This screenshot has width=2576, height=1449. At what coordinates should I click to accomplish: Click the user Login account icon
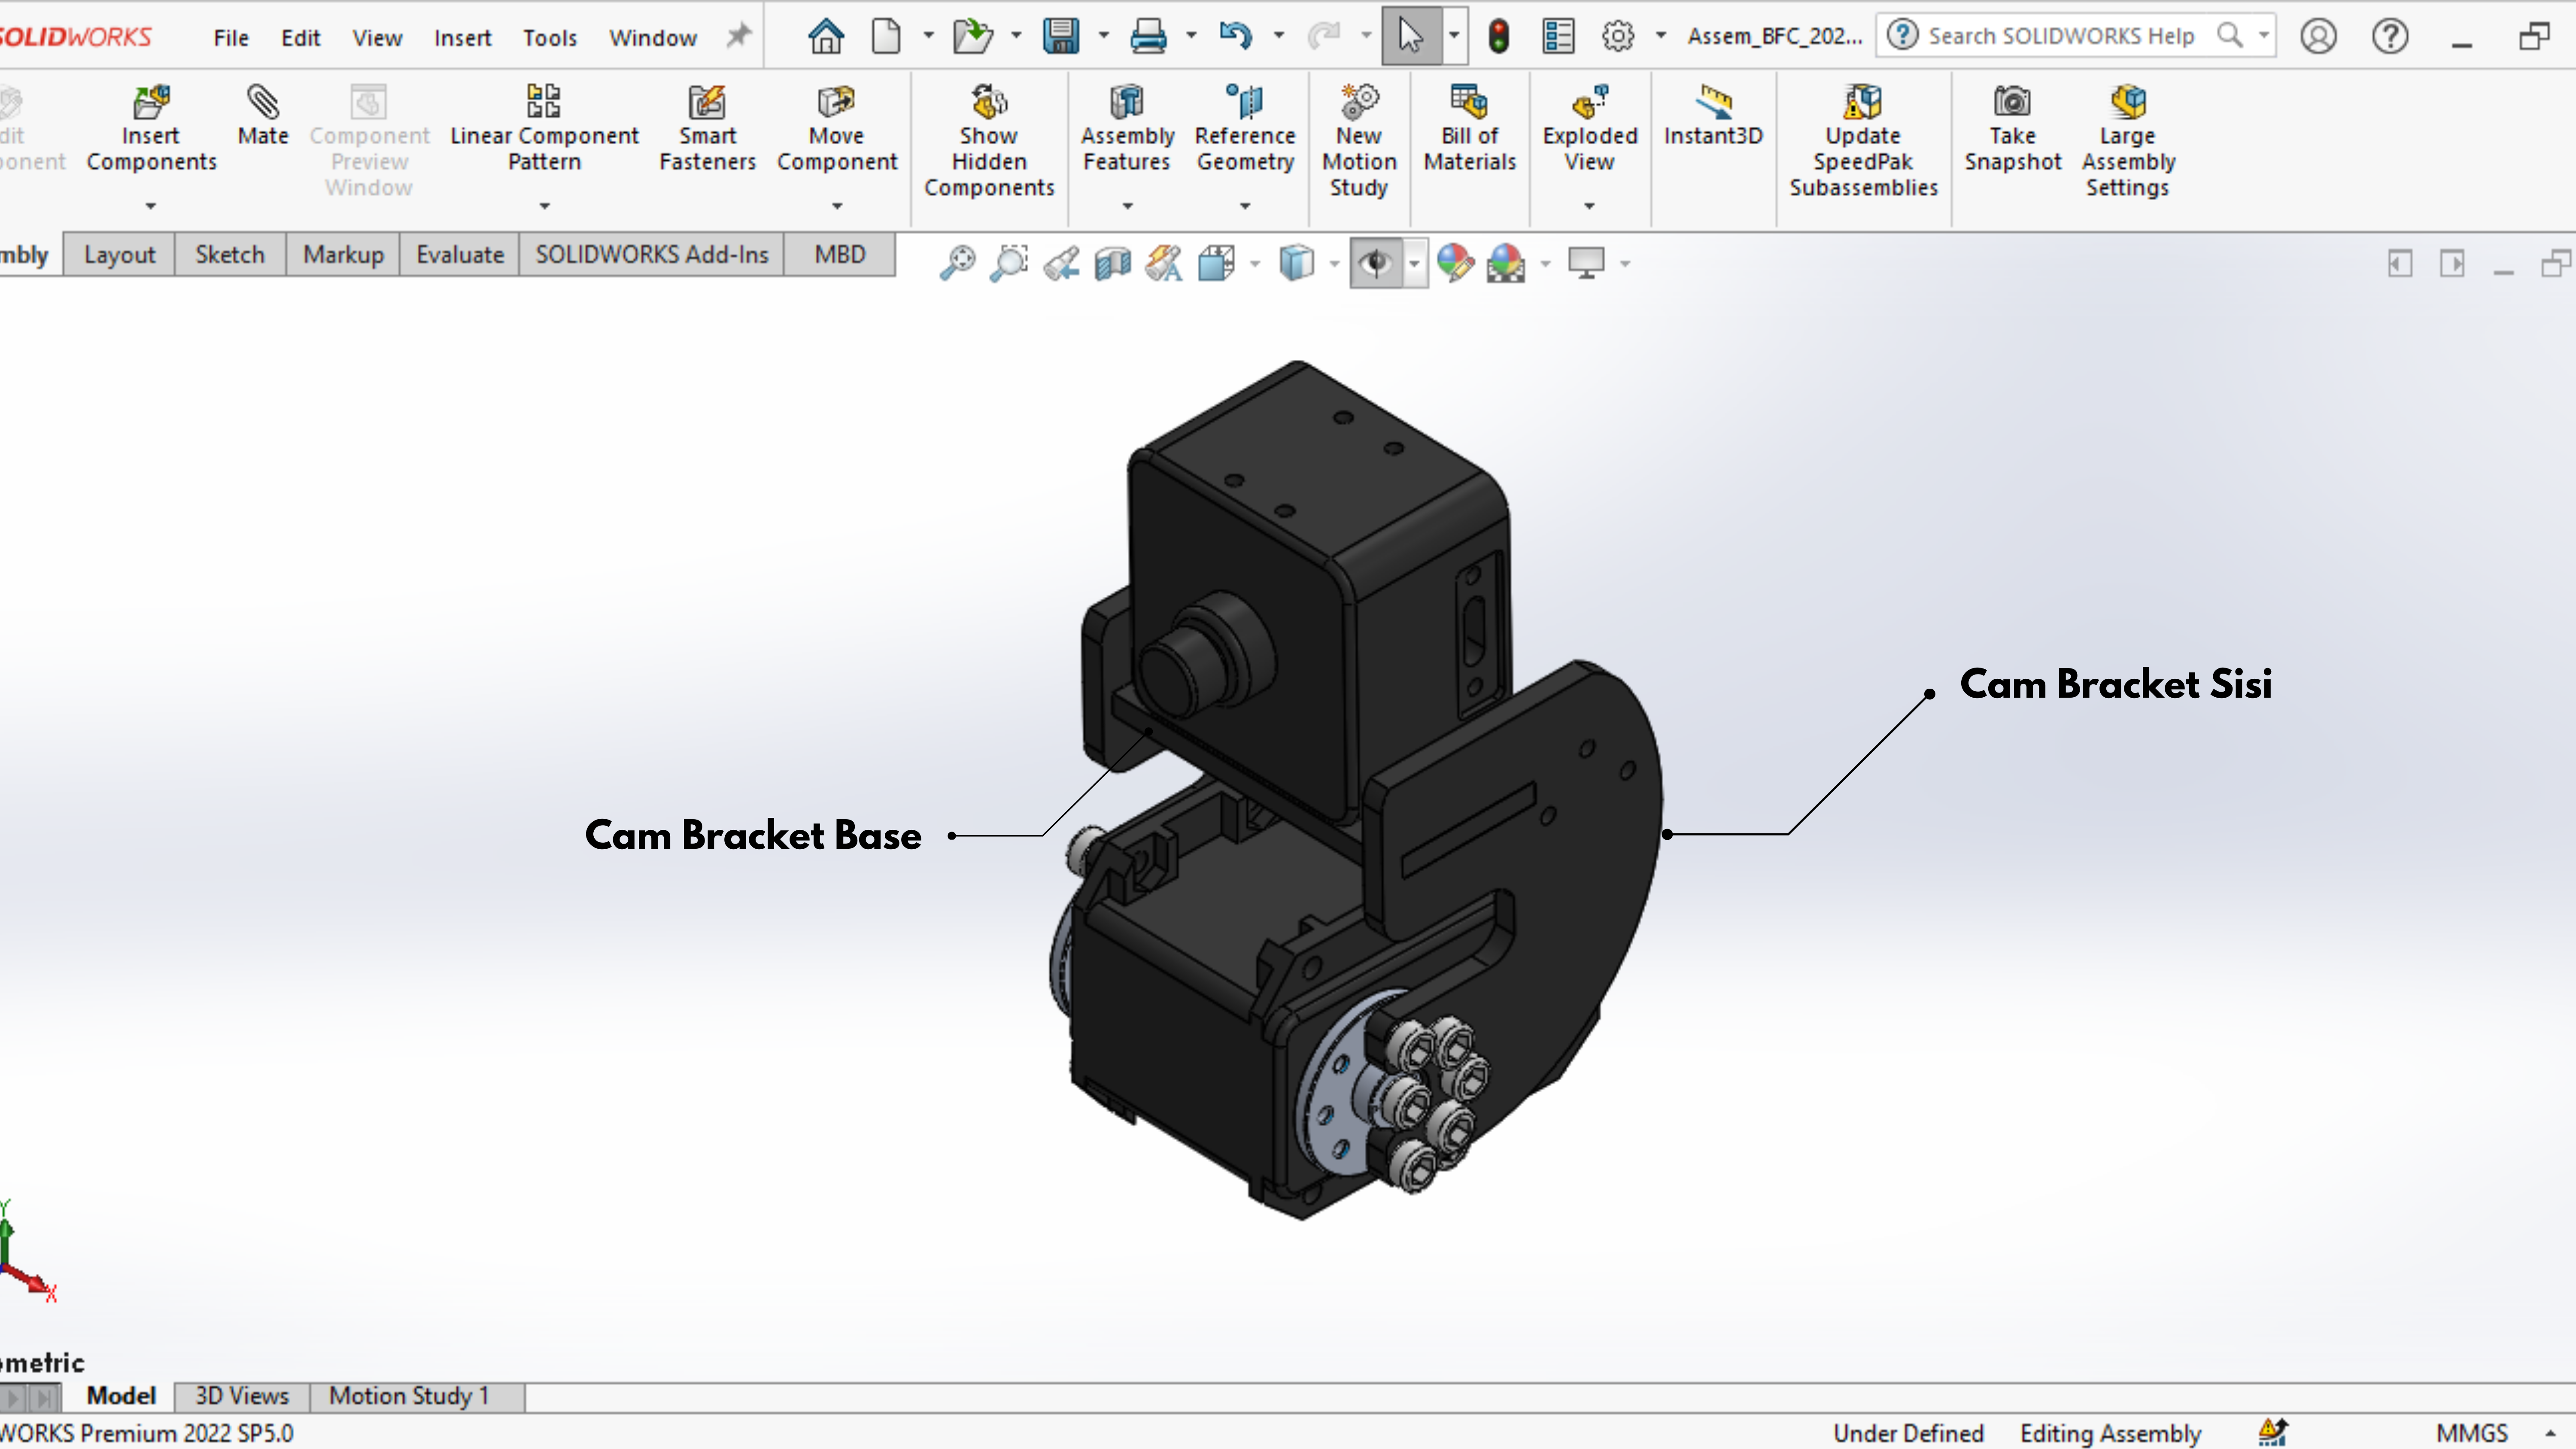[x=2318, y=37]
